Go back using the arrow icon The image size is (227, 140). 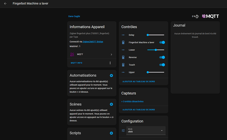(5, 4)
